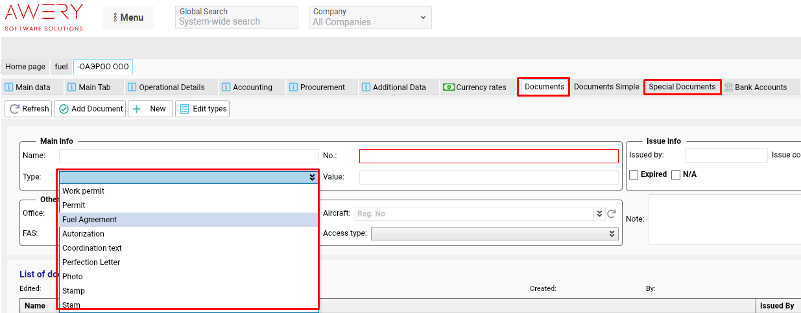This screenshot has height=313, width=801.
Task: Click the Bank Accounts building icon
Action: point(728,87)
